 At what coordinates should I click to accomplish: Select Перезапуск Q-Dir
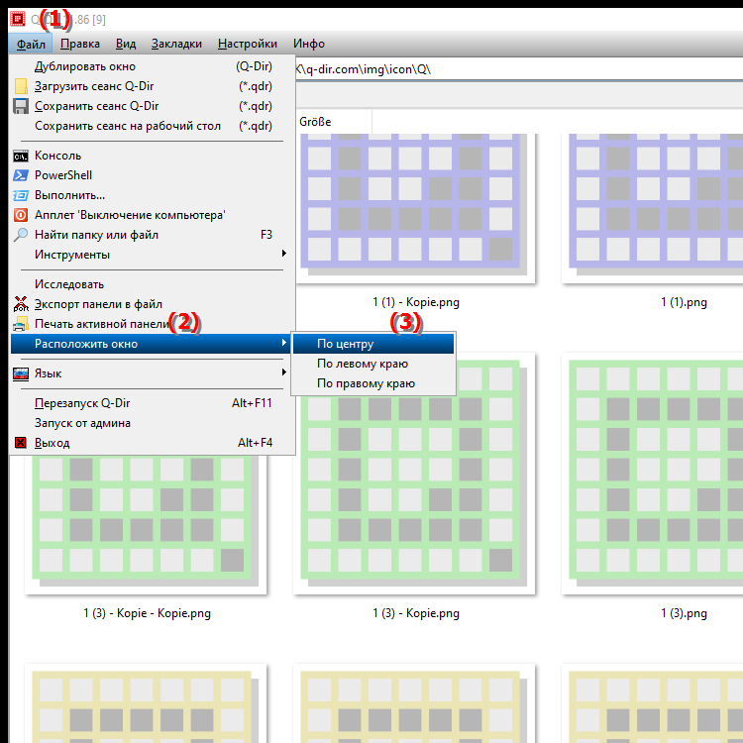click(152, 403)
